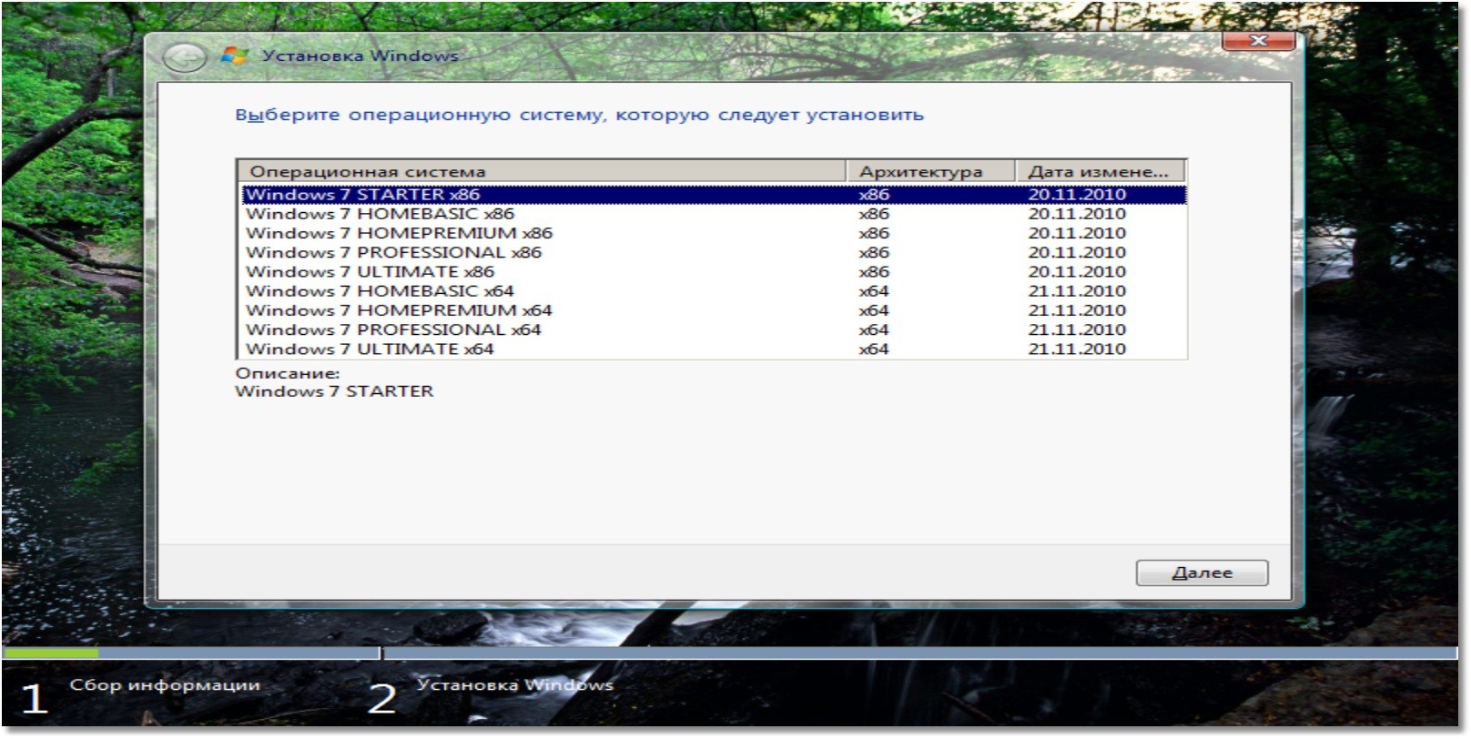The height and width of the screenshot is (739, 1471).
Task: Select Windows 7 PROFESSIONAL x86 row
Action: [x=714, y=252]
